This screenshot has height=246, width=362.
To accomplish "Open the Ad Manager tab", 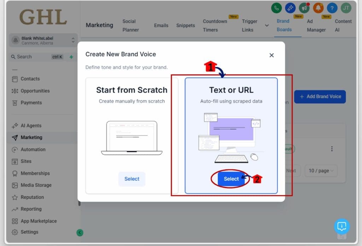I will [316, 25].
